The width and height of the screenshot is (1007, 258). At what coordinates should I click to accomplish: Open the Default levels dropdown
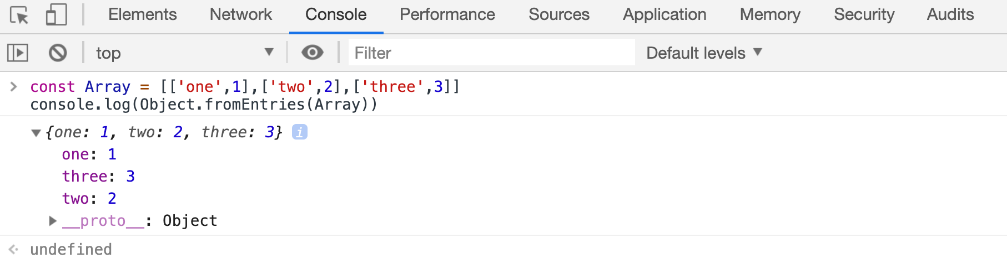point(704,53)
